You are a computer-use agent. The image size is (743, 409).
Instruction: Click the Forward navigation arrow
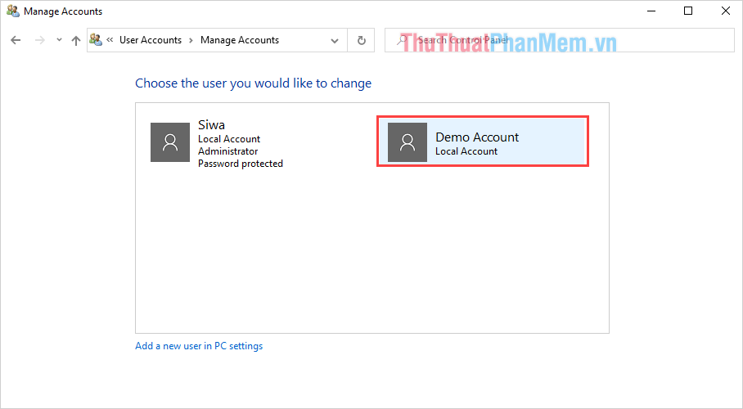[x=40, y=40]
